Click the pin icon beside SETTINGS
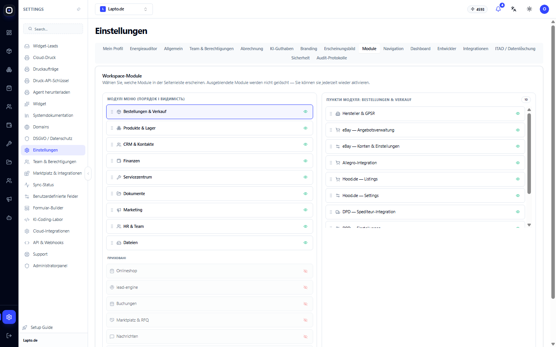This screenshot has height=347, width=556. 79,9
